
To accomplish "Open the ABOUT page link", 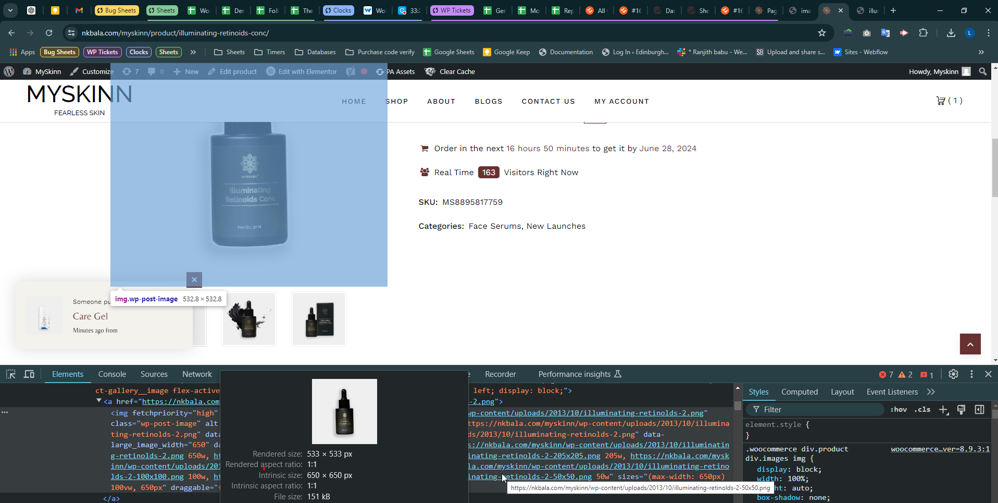I will [x=441, y=101].
